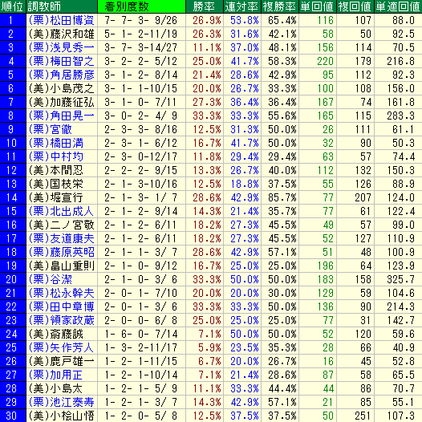Select trainer 藤原英昭 entry
422x422 pixels.
click(x=62, y=252)
